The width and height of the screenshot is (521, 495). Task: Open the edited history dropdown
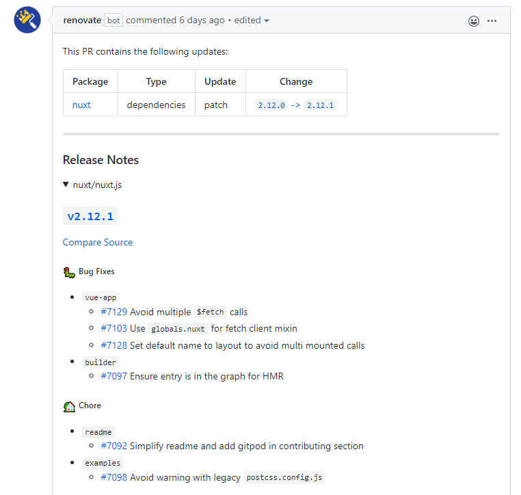(x=252, y=21)
